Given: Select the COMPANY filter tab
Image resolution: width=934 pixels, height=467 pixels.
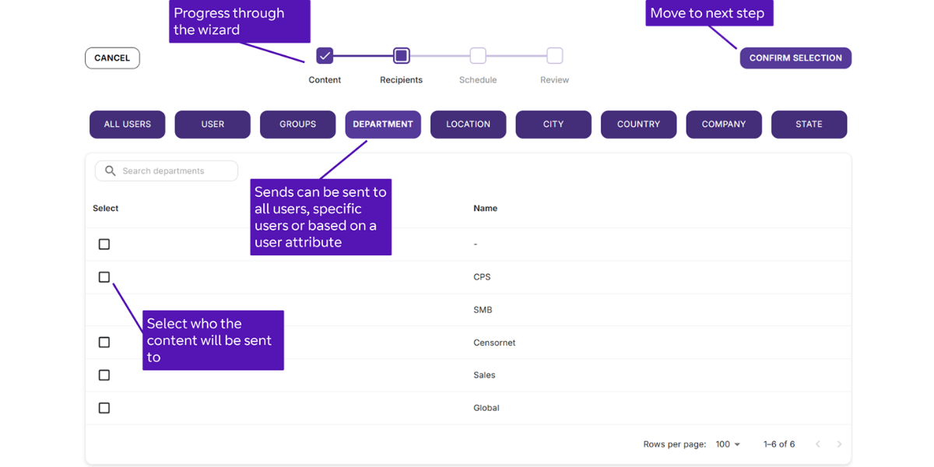Looking at the screenshot, I should 724,125.
